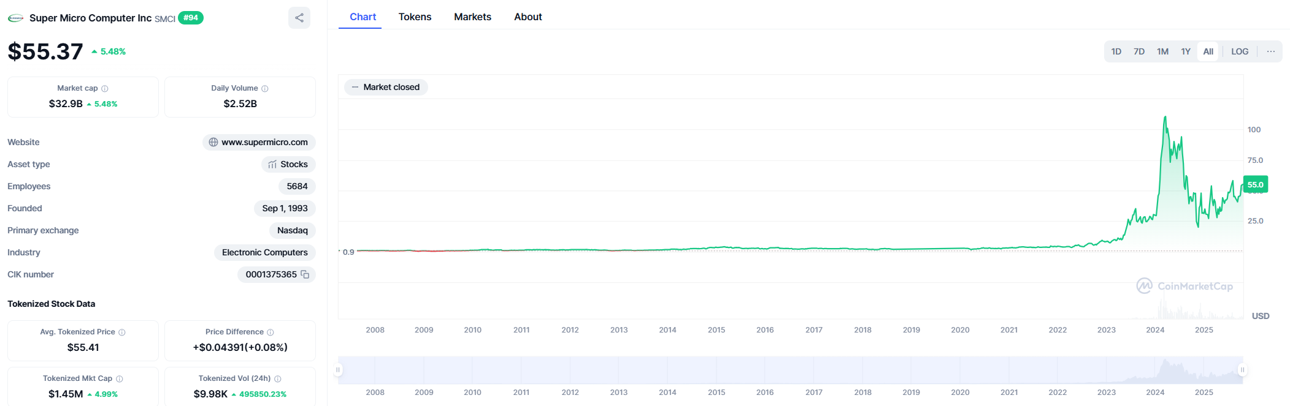1290x406 pixels.
Task: Click the Avg. Tokenized Price info icon
Action: click(122, 333)
